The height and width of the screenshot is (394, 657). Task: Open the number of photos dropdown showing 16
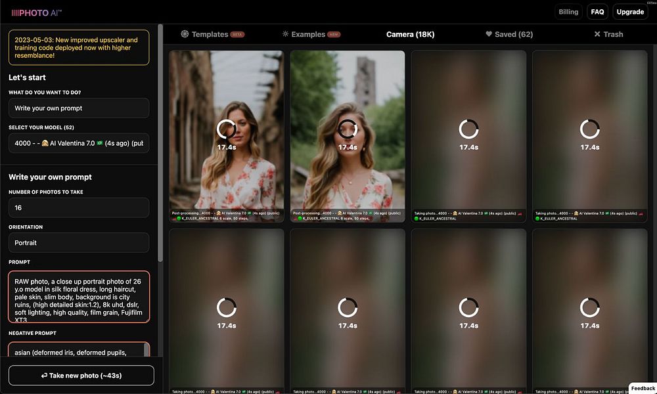[79, 208]
